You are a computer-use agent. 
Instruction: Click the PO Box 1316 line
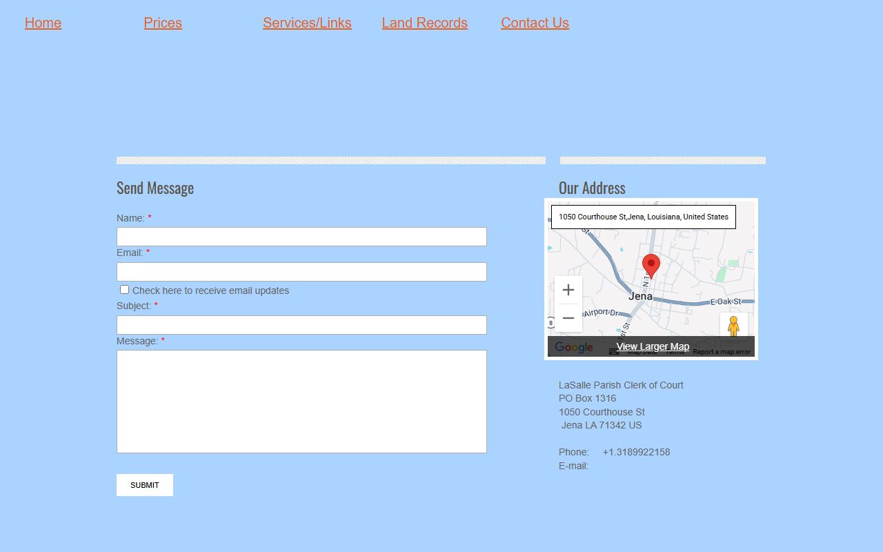tap(587, 398)
